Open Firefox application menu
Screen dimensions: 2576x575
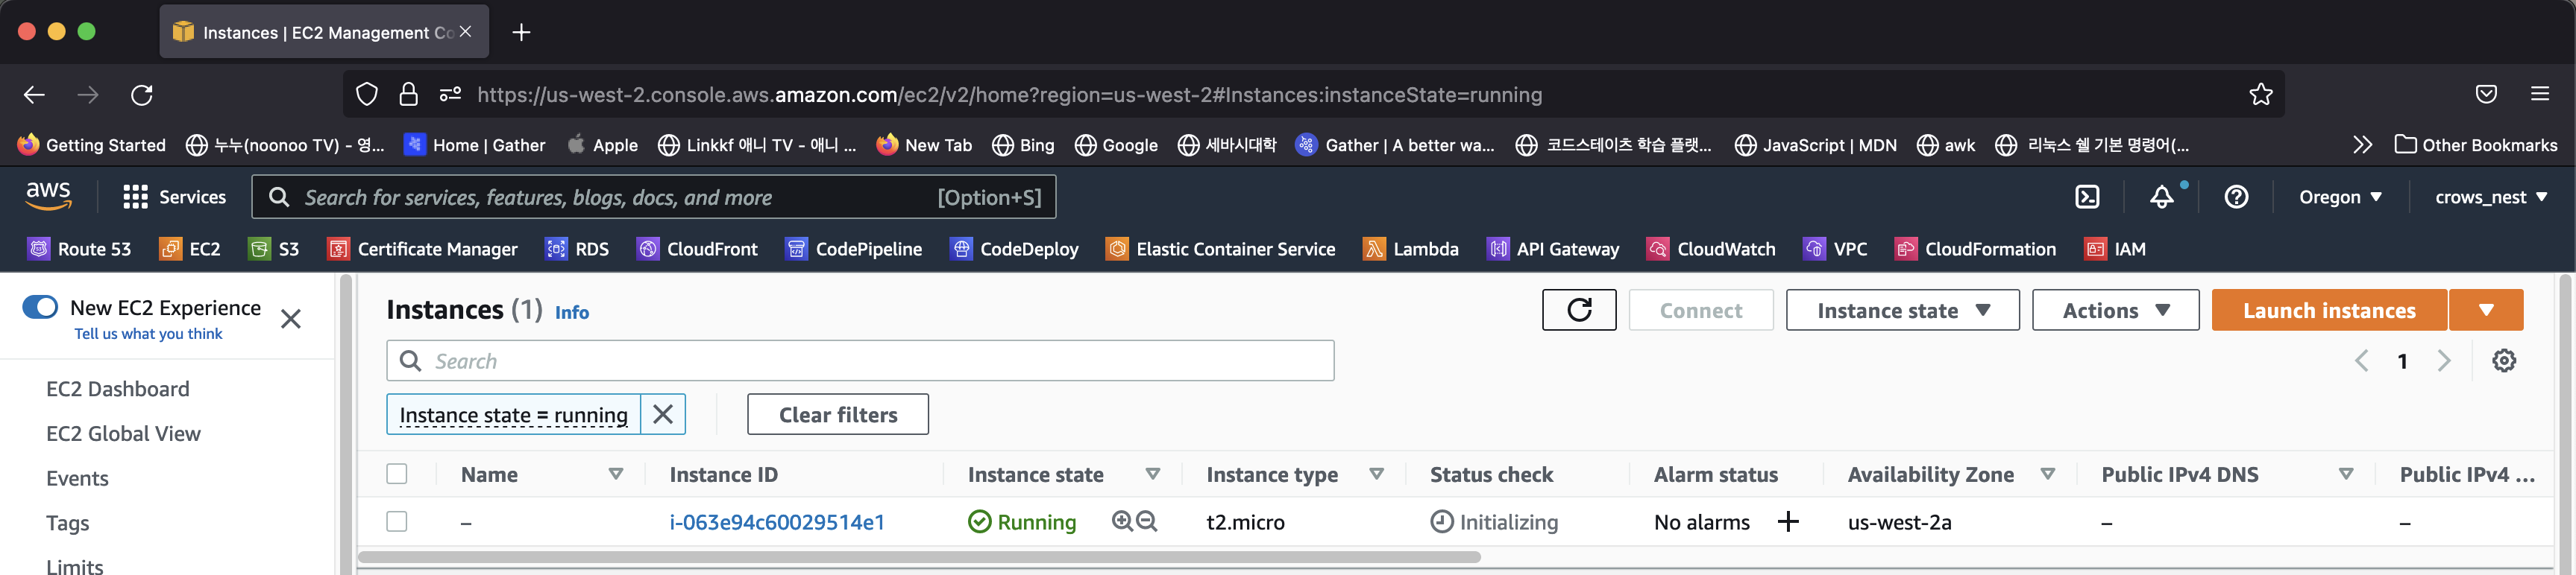2539,94
